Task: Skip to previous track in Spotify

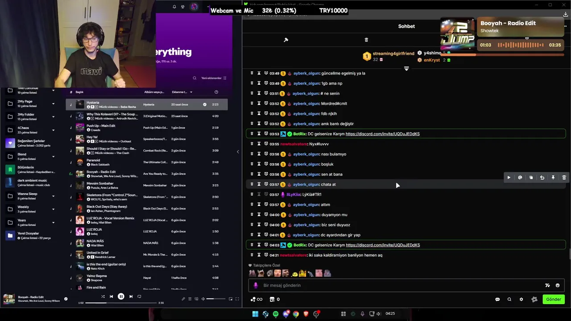Action: click(x=112, y=296)
